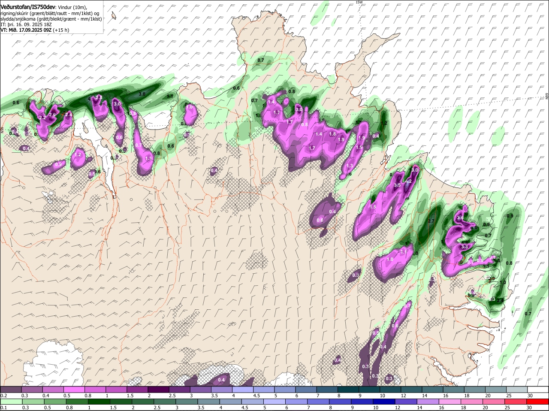Select the 2.8 value in the Westfjords

99,98
